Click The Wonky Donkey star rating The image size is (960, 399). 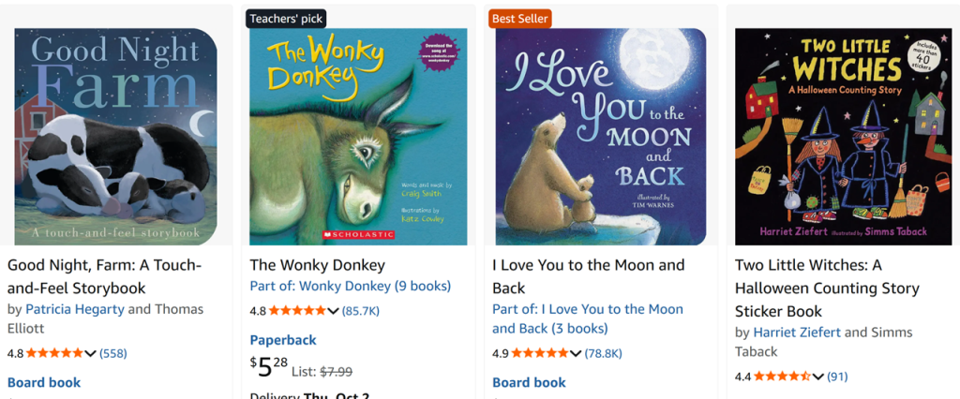click(x=296, y=310)
